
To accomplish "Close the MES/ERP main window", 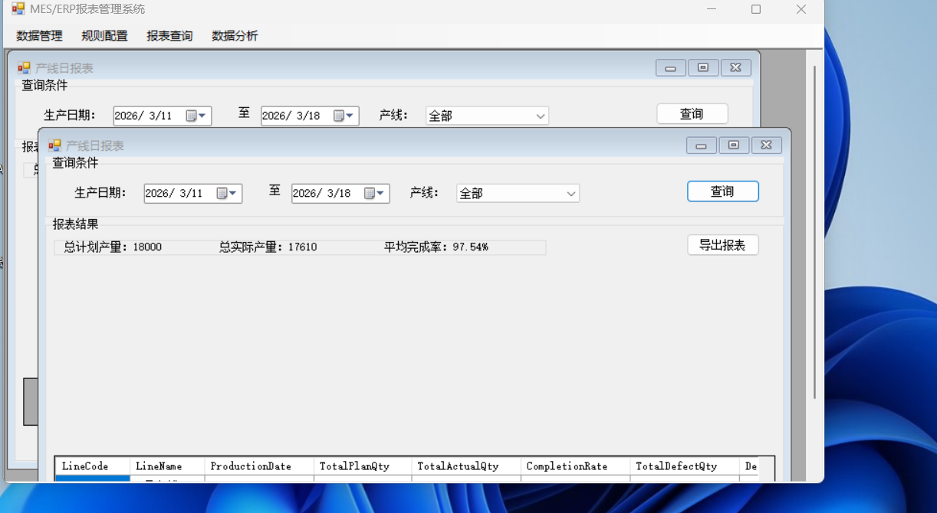I will coord(801,9).
